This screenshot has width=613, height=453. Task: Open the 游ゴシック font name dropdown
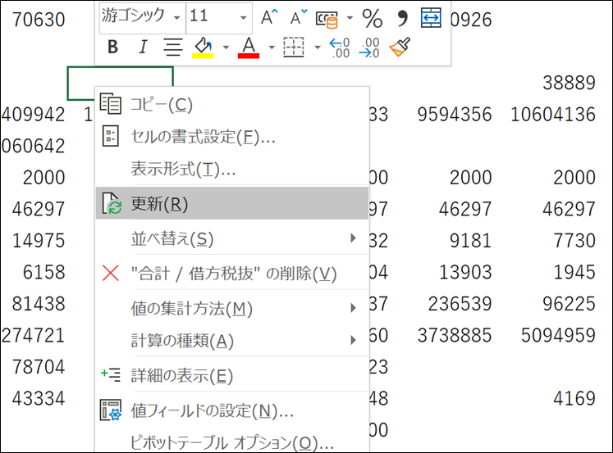(176, 18)
